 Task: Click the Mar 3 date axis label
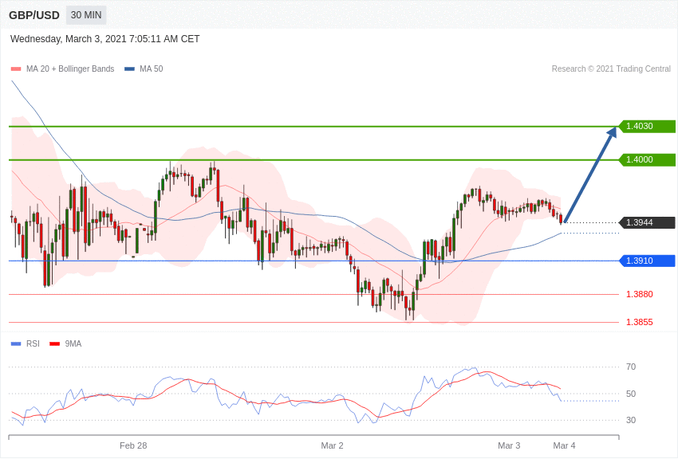click(x=509, y=445)
